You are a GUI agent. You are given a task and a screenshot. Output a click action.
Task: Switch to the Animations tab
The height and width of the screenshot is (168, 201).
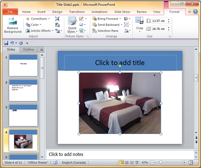click(100, 12)
